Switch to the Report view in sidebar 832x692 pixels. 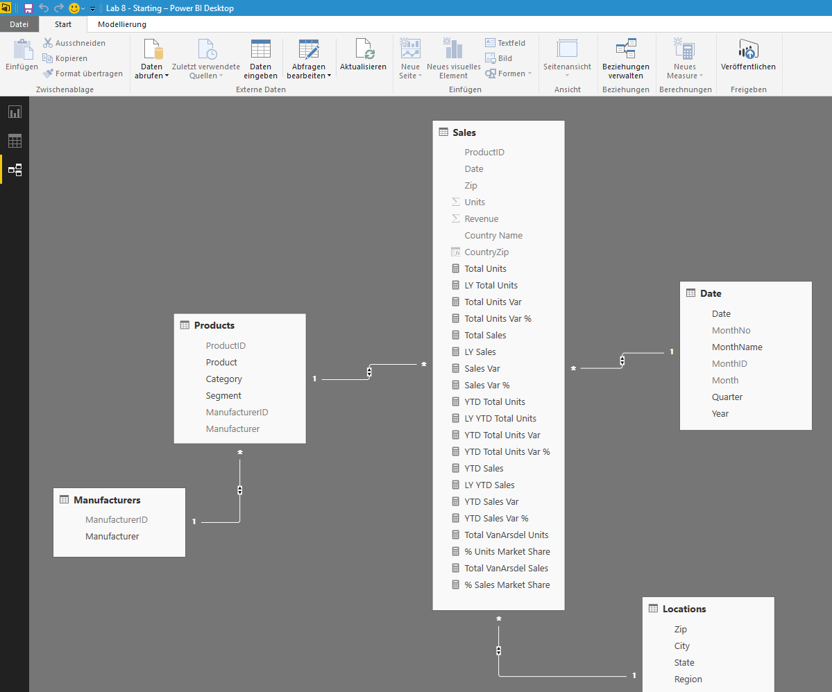(x=15, y=112)
